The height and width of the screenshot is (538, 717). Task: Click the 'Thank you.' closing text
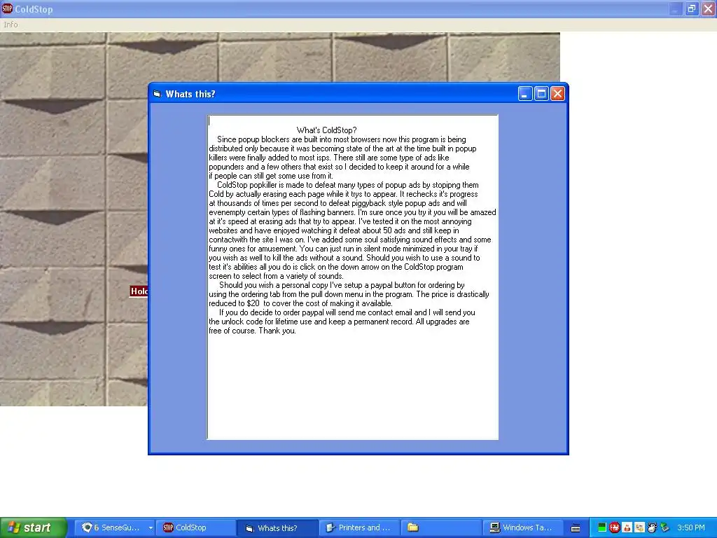click(277, 331)
